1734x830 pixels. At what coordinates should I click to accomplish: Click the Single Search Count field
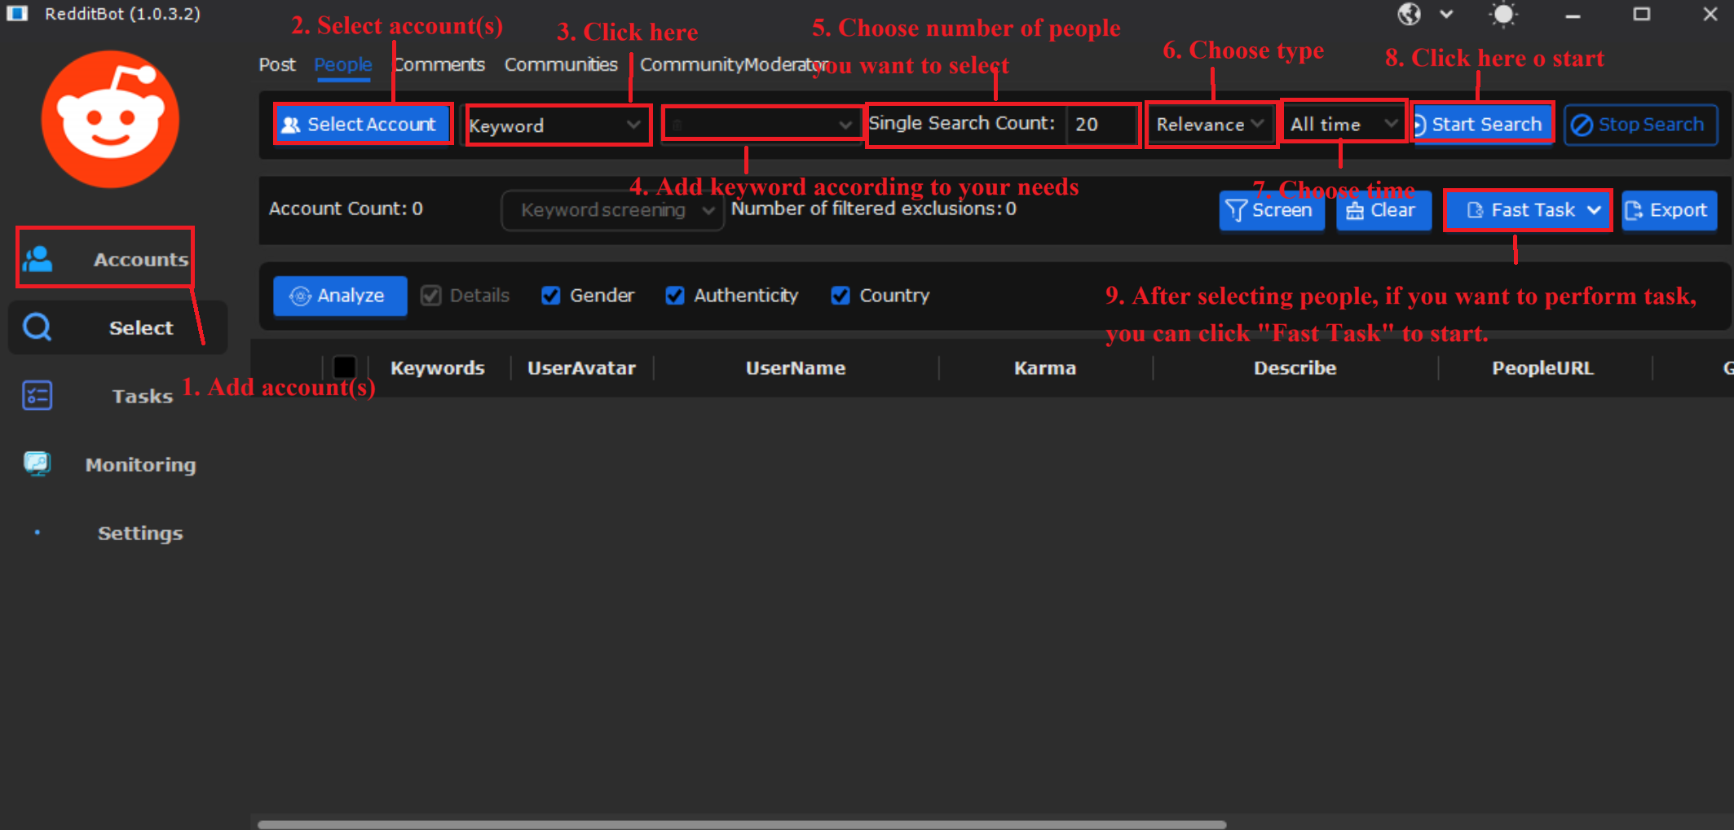pos(1101,124)
